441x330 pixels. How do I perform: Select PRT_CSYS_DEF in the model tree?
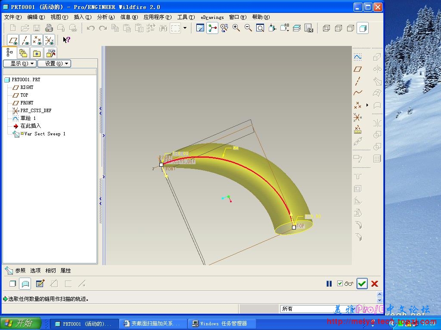point(36,110)
